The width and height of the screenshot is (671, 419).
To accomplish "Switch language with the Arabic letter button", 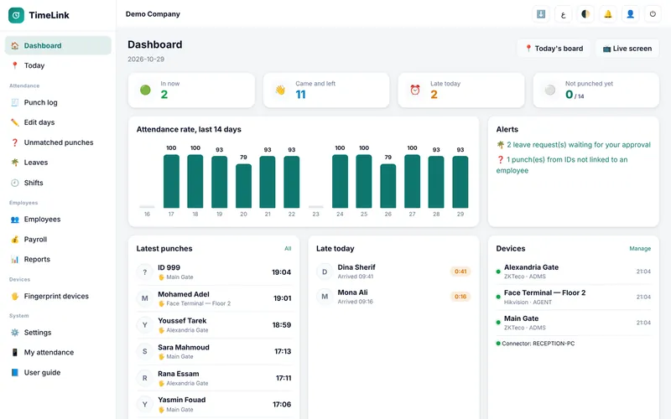I will click(563, 14).
